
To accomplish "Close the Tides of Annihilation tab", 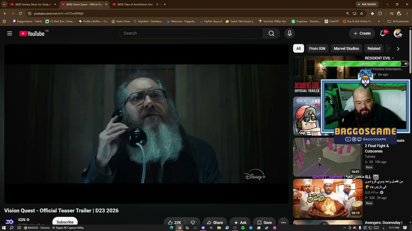I will coord(157,4).
